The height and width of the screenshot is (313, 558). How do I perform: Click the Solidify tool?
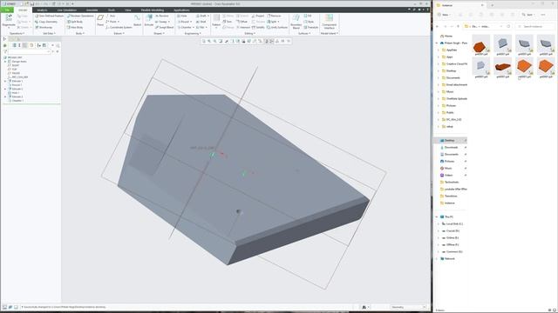pyautogui.click(x=258, y=27)
